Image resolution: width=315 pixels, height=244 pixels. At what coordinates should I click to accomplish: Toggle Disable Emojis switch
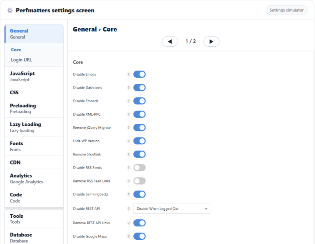139,74
